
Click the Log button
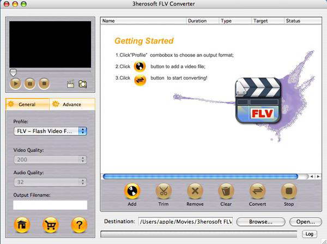[310, 234]
